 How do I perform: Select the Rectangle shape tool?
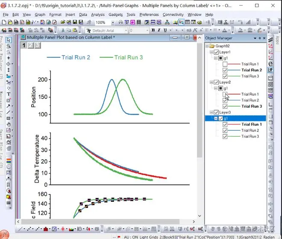pos(8,118)
